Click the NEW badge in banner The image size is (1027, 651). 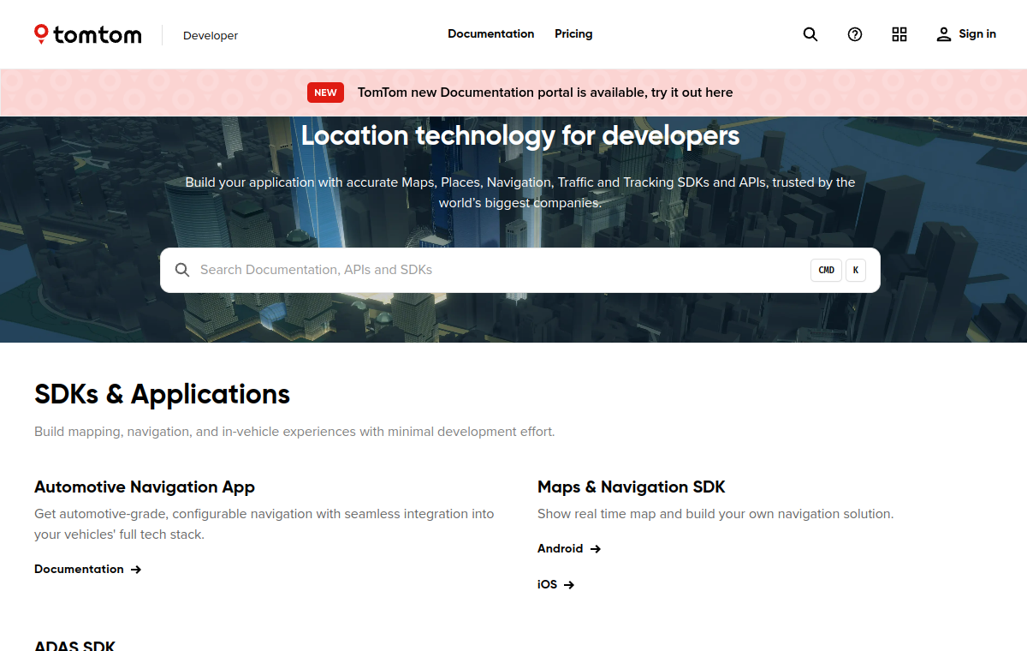click(x=325, y=93)
